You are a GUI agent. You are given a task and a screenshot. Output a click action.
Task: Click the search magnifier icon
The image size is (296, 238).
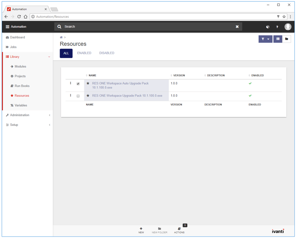(x=59, y=27)
